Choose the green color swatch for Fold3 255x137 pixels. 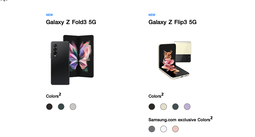[61, 107]
